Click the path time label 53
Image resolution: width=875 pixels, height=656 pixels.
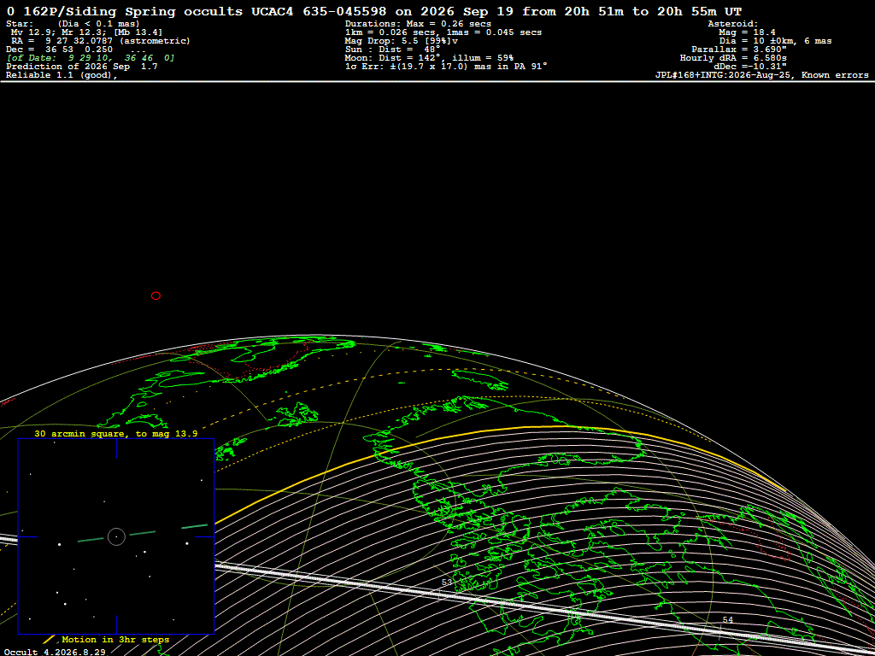(x=447, y=583)
